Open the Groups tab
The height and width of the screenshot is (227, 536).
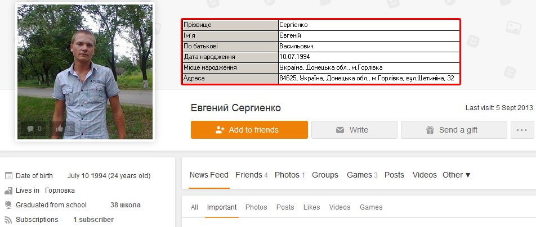325,175
